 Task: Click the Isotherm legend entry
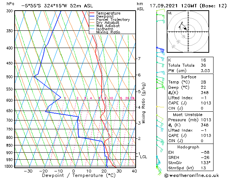[x=101, y=29]
